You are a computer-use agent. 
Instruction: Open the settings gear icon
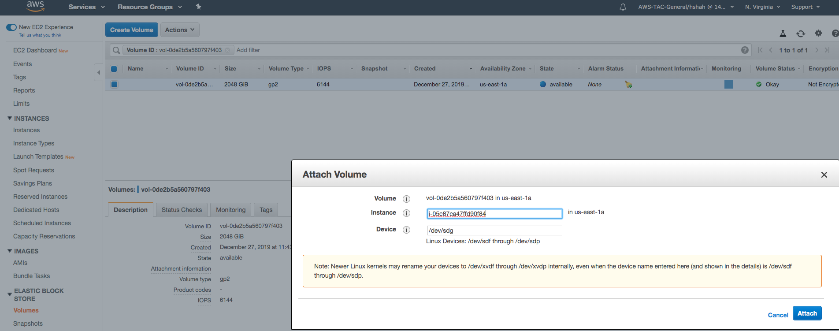click(x=818, y=33)
